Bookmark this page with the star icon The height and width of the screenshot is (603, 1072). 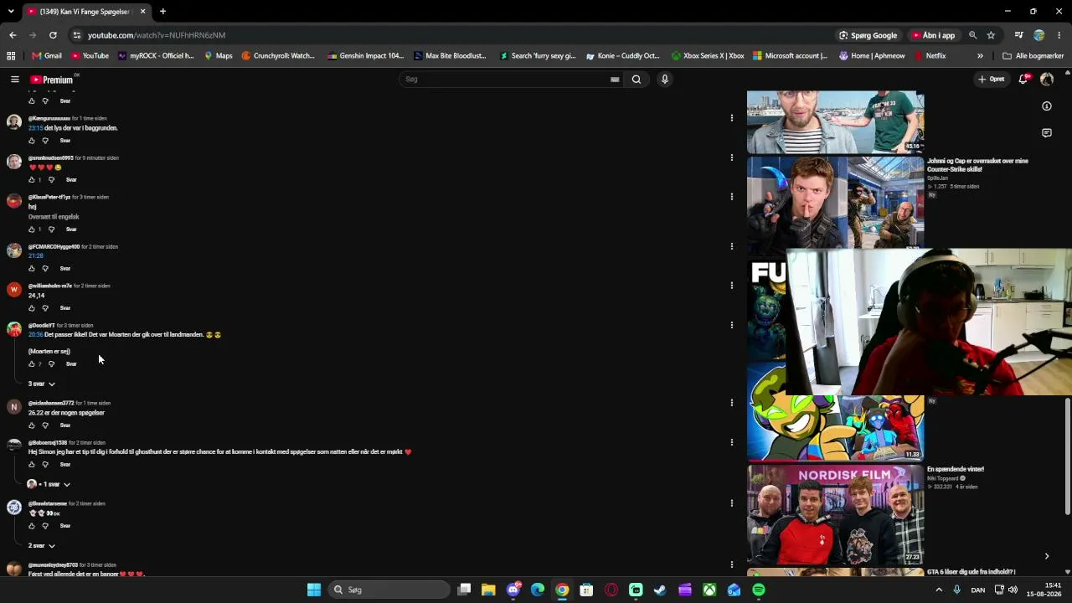pos(991,35)
